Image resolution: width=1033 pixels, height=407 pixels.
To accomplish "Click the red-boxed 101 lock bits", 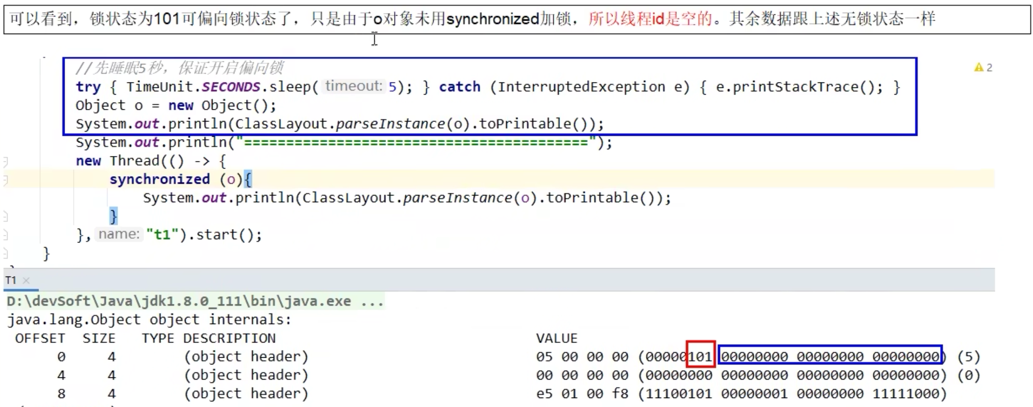I will (700, 356).
